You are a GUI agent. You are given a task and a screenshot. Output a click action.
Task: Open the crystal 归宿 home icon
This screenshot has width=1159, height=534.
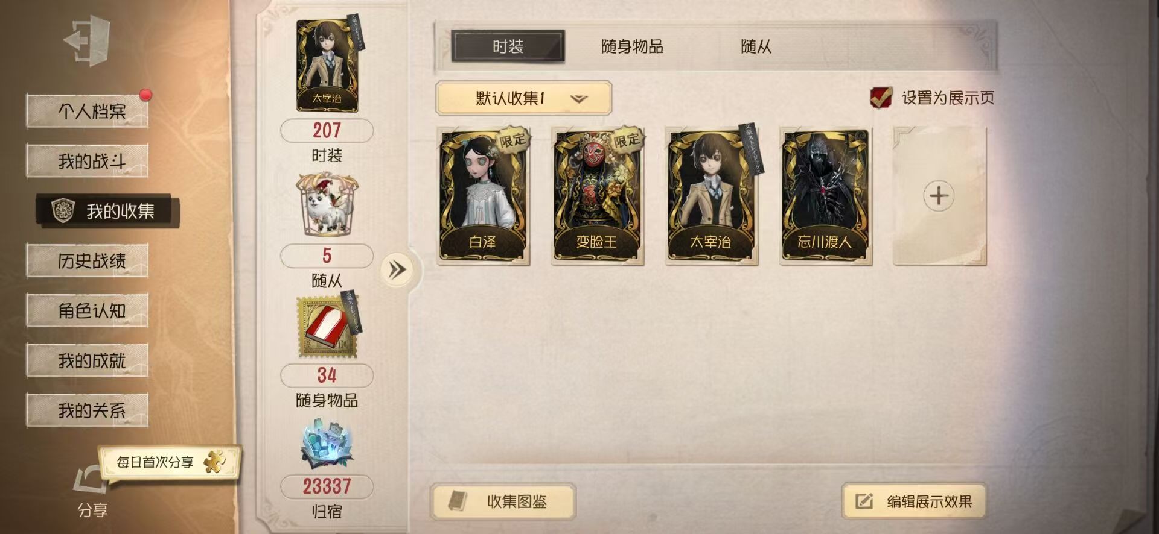point(327,446)
